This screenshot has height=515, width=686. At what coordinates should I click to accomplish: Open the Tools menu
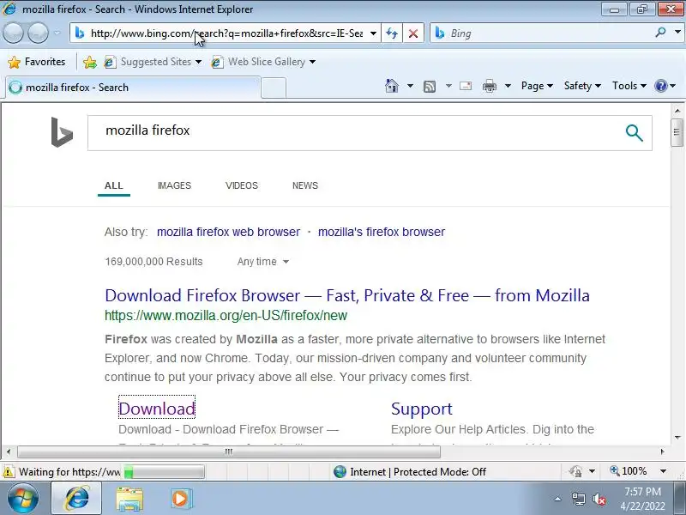[629, 86]
